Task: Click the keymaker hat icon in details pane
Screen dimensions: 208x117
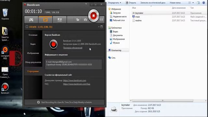Action: 114,109
